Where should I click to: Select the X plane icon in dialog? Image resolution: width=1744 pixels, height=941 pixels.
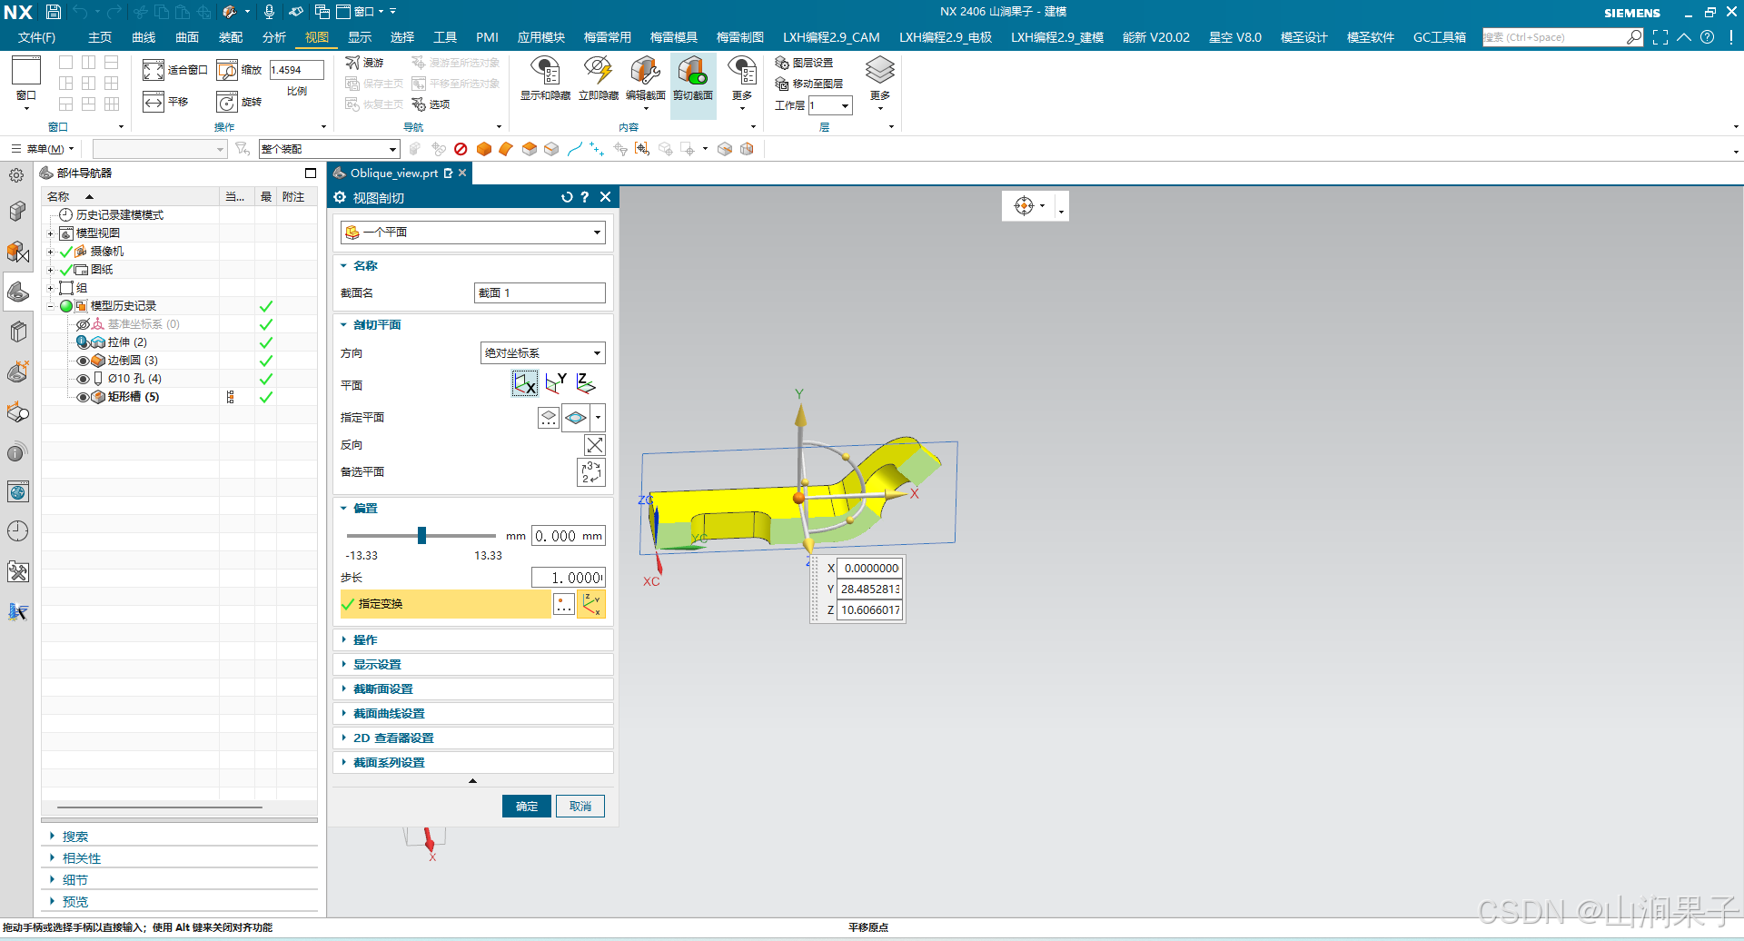click(x=525, y=384)
